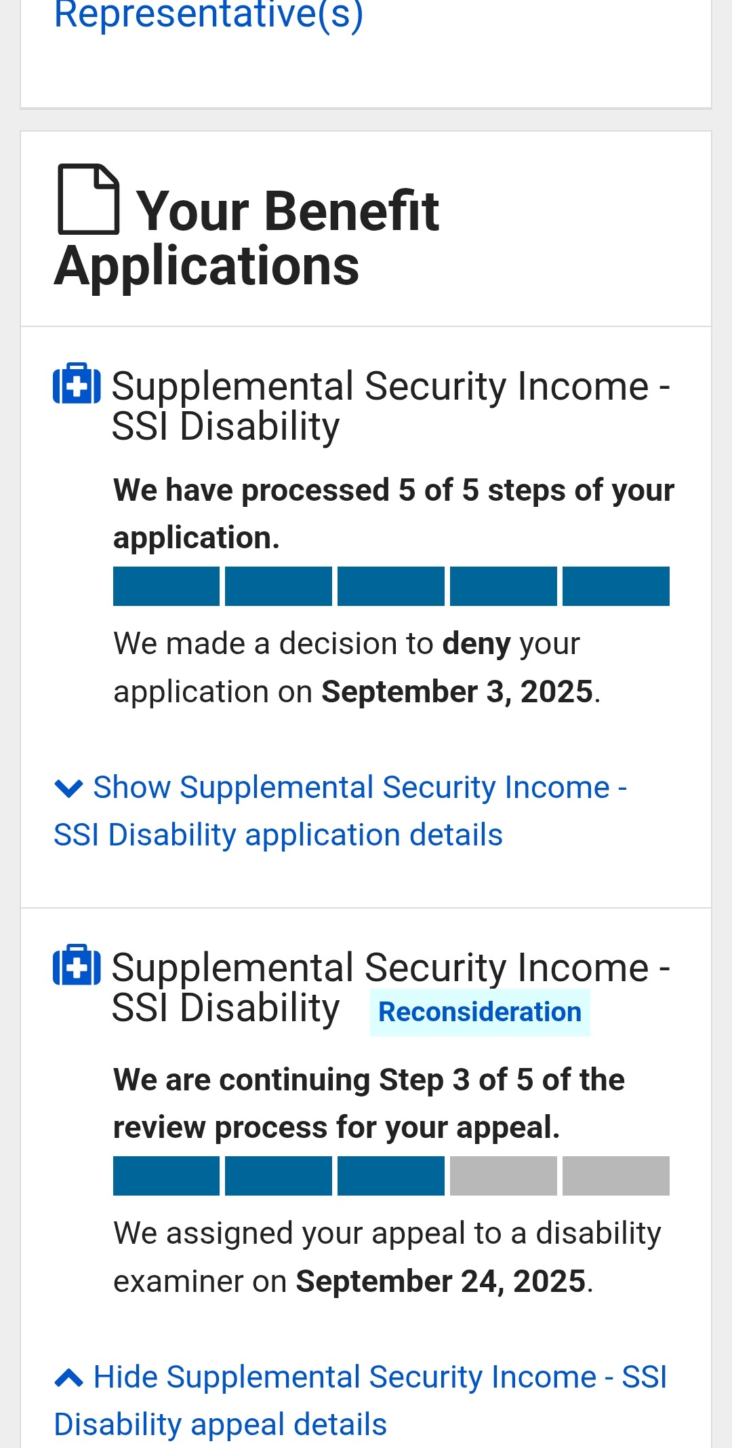Viewport: 732px width, 1448px height.
Task: Click the bold word deny
Action: point(476,644)
